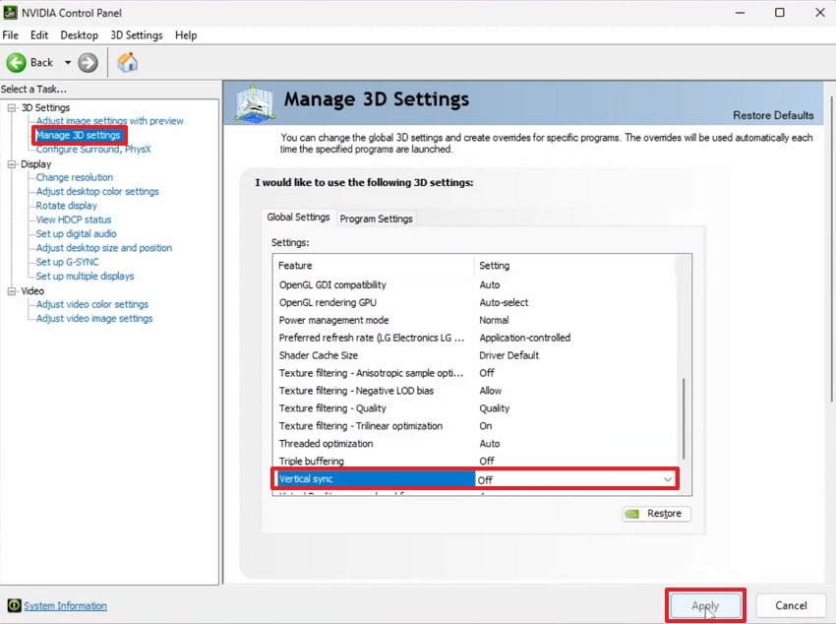Click the green Back arrow icon
The image size is (836, 624).
coord(16,63)
